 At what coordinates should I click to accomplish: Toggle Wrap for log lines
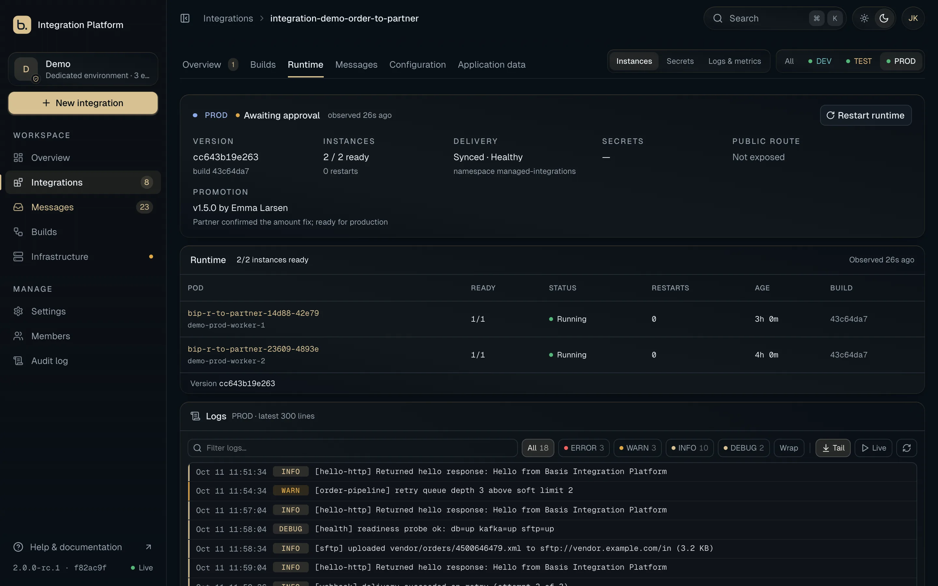pyautogui.click(x=789, y=448)
